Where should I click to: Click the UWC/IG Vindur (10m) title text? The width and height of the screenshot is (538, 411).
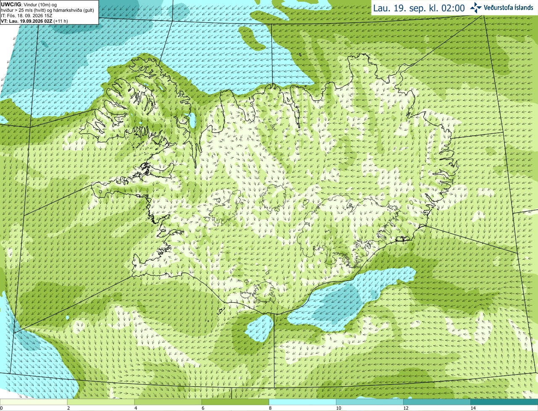(29, 4)
